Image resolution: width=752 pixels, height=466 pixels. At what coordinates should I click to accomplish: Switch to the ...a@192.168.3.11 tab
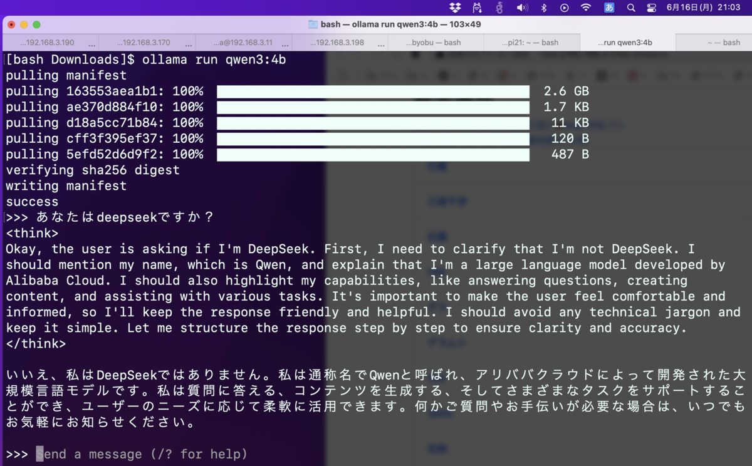point(244,43)
